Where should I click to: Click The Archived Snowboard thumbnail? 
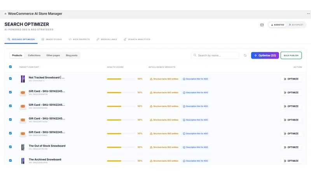point(23,161)
